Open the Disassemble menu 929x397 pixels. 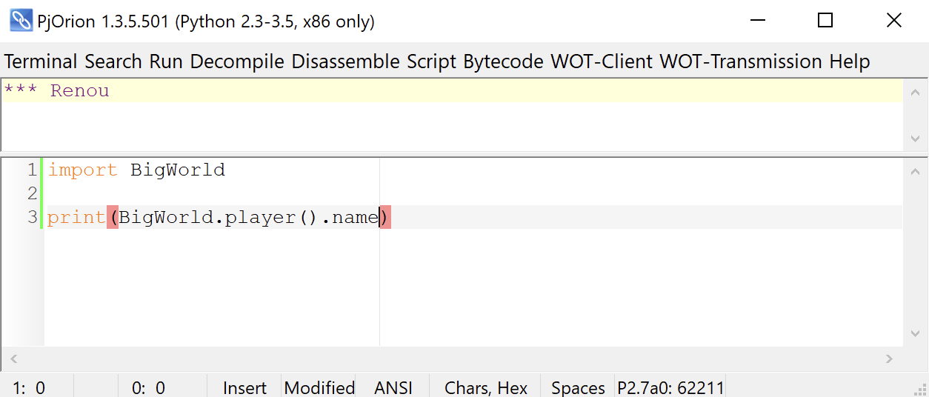[x=345, y=61]
